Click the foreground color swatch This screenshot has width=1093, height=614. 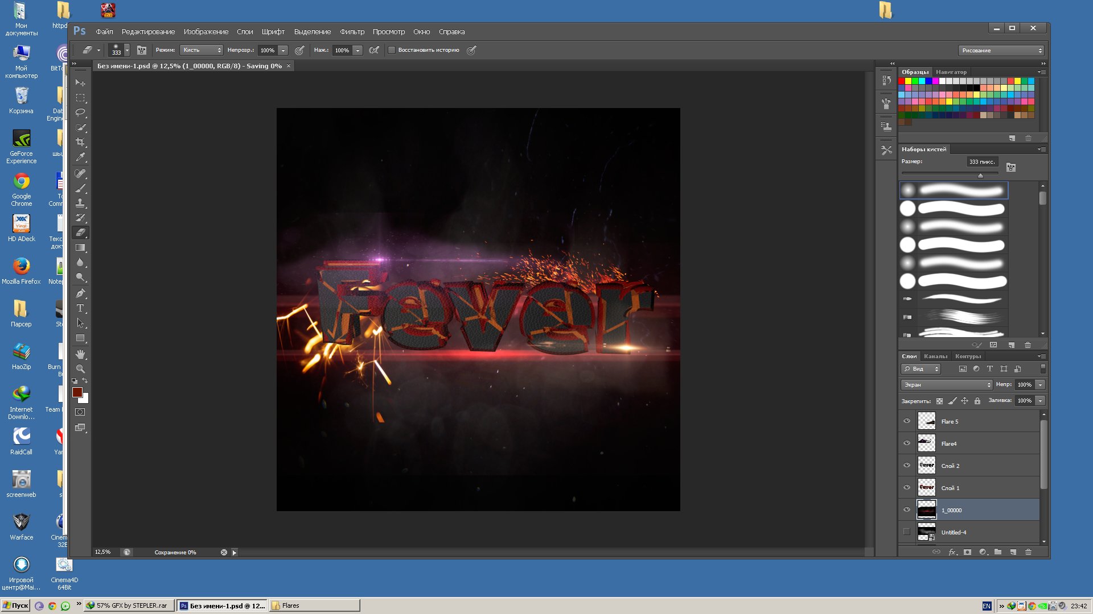click(x=77, y=392)
